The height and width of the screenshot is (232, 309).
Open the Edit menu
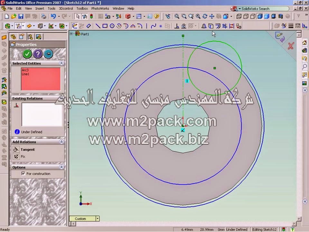click(19, 8)
